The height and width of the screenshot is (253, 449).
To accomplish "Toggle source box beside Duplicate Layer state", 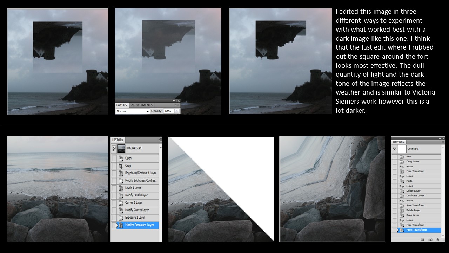I will coord(395,196).
